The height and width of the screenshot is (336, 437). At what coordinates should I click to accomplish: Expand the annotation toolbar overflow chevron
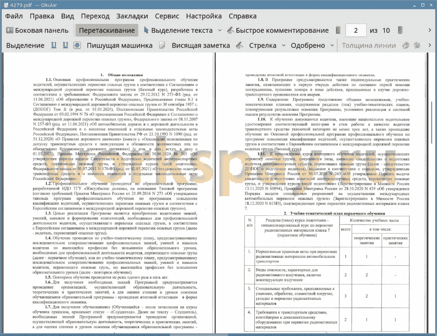click(x=430, y=45)
